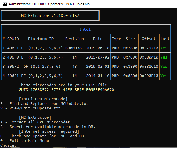
Task: Click date '2019-06-18'
Action: coord(98,48)
